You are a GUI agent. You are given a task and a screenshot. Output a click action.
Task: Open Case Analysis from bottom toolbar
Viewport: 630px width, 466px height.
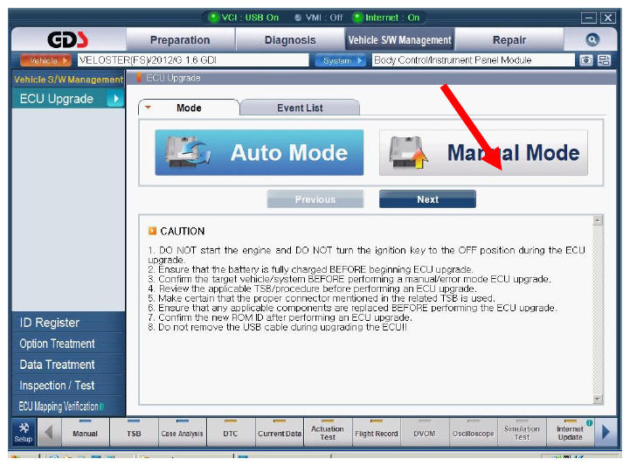(x=182, y=432)
